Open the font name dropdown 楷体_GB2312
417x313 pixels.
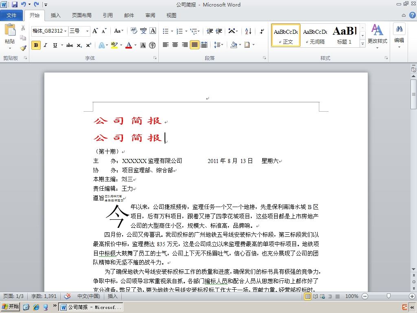tap(66, 31)
